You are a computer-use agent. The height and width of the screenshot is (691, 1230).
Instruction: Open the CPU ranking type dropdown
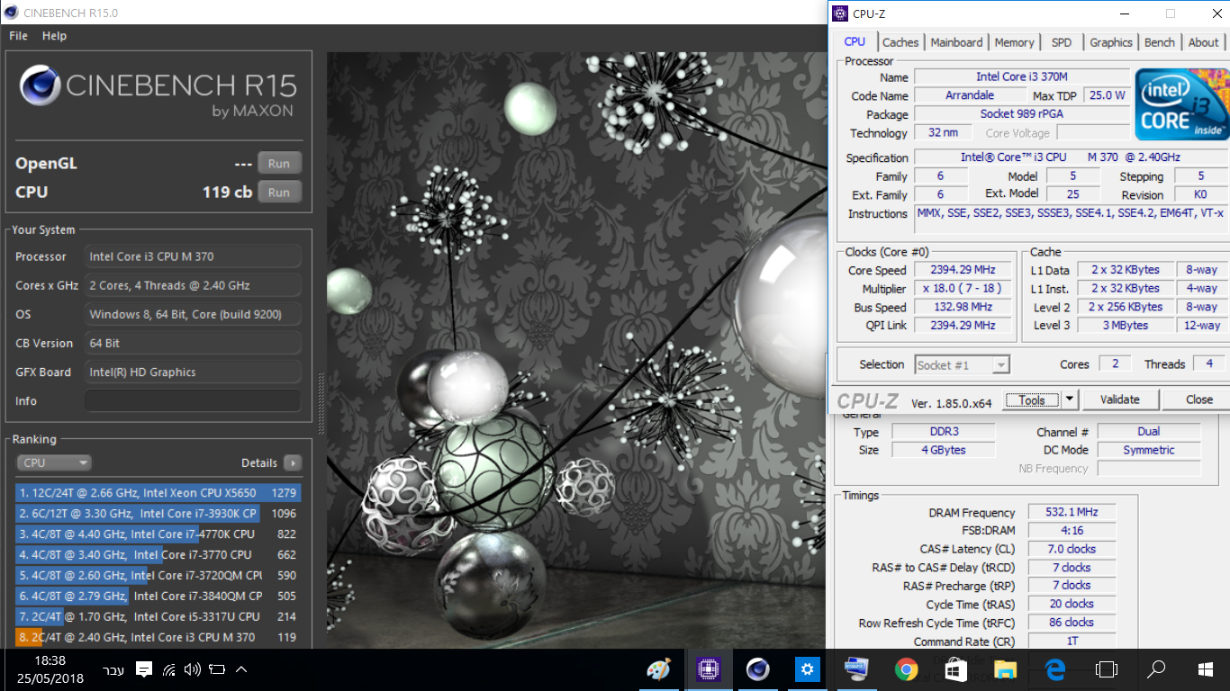(54, 462)
